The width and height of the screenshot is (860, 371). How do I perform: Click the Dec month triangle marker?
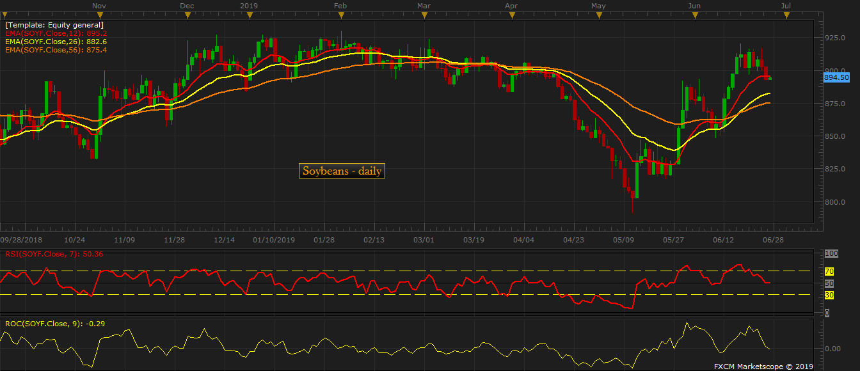(187, 15)
